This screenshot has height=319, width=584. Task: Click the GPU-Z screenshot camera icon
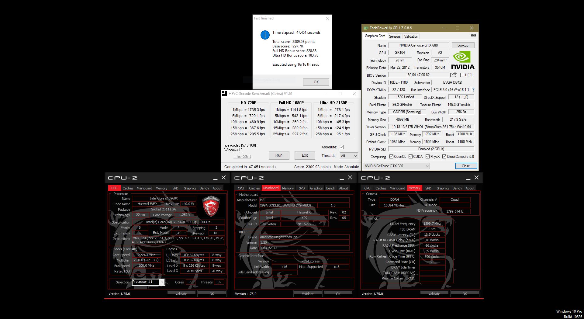click(x=473, y=35)
